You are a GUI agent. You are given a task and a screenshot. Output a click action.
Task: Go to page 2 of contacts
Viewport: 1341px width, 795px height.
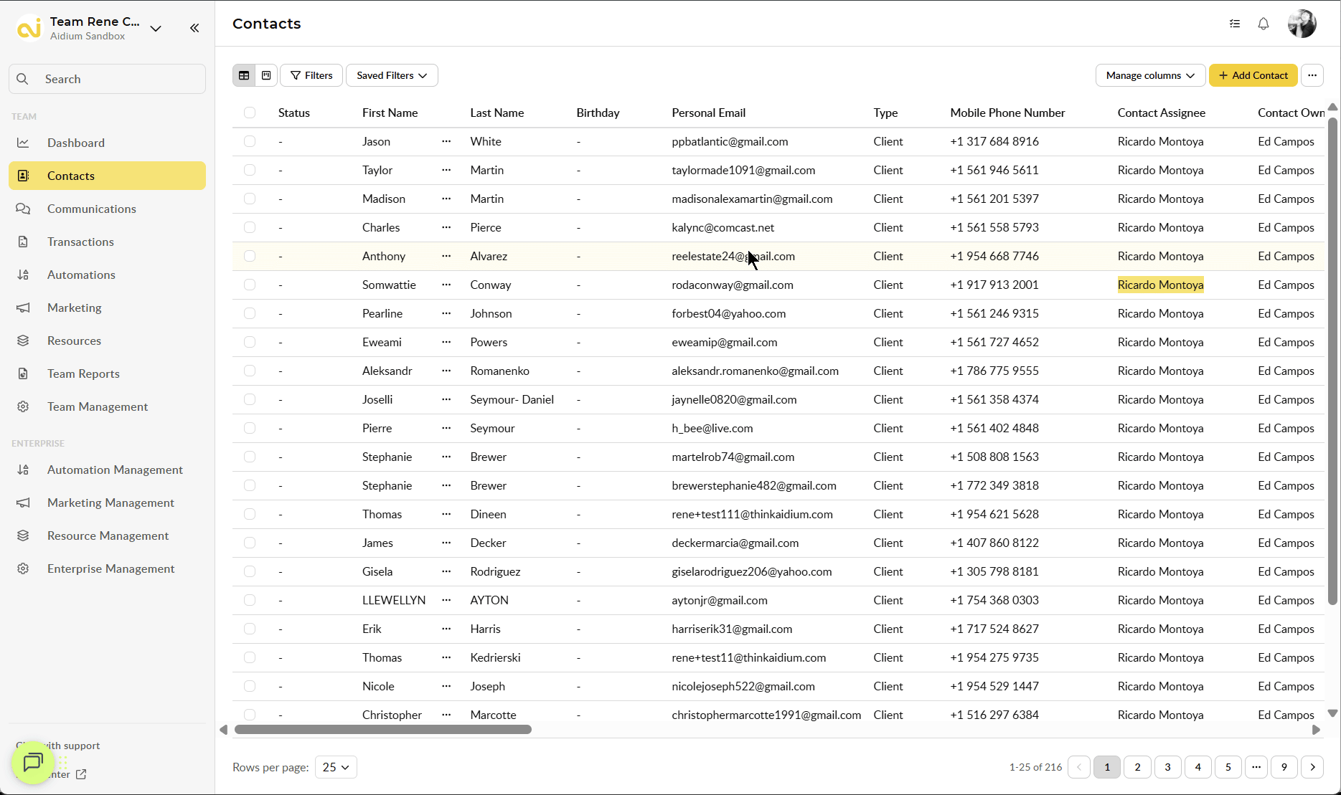[x=1137, y=767]
